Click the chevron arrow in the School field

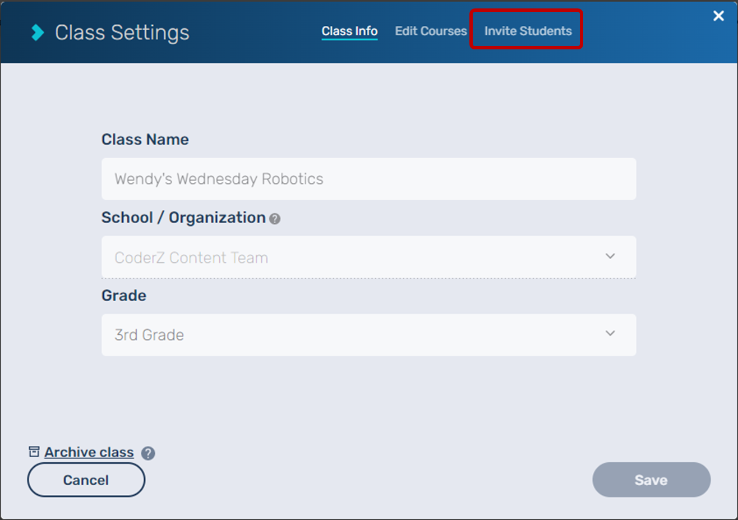610,256
